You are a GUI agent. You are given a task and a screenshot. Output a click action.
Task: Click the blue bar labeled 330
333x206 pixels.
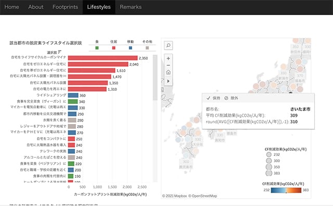(x=73, y=107)
